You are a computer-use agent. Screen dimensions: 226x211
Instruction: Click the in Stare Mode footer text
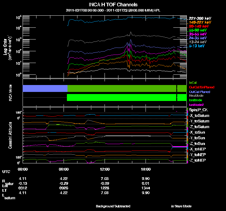tap(181, 206)
